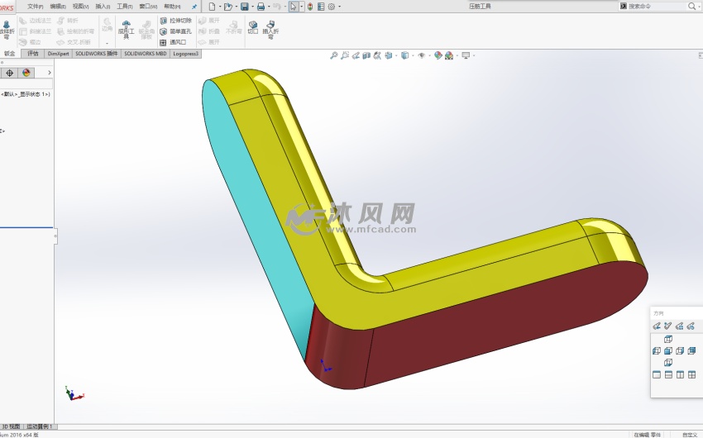Pin the menu bar with pushpin icon
This screenshot has height=438, width=703.
click(194, 7)
